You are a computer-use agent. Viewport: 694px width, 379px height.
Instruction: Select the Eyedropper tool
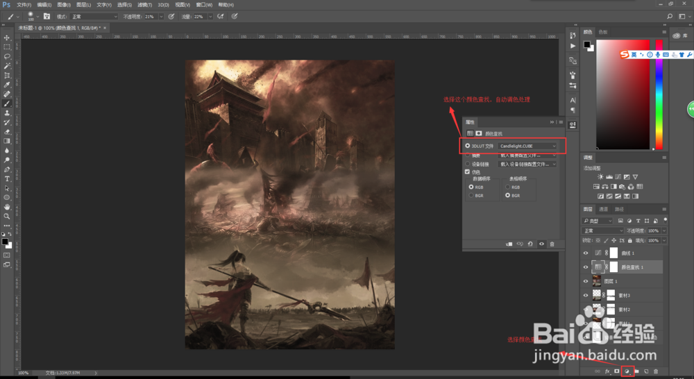tap(7, 85)
